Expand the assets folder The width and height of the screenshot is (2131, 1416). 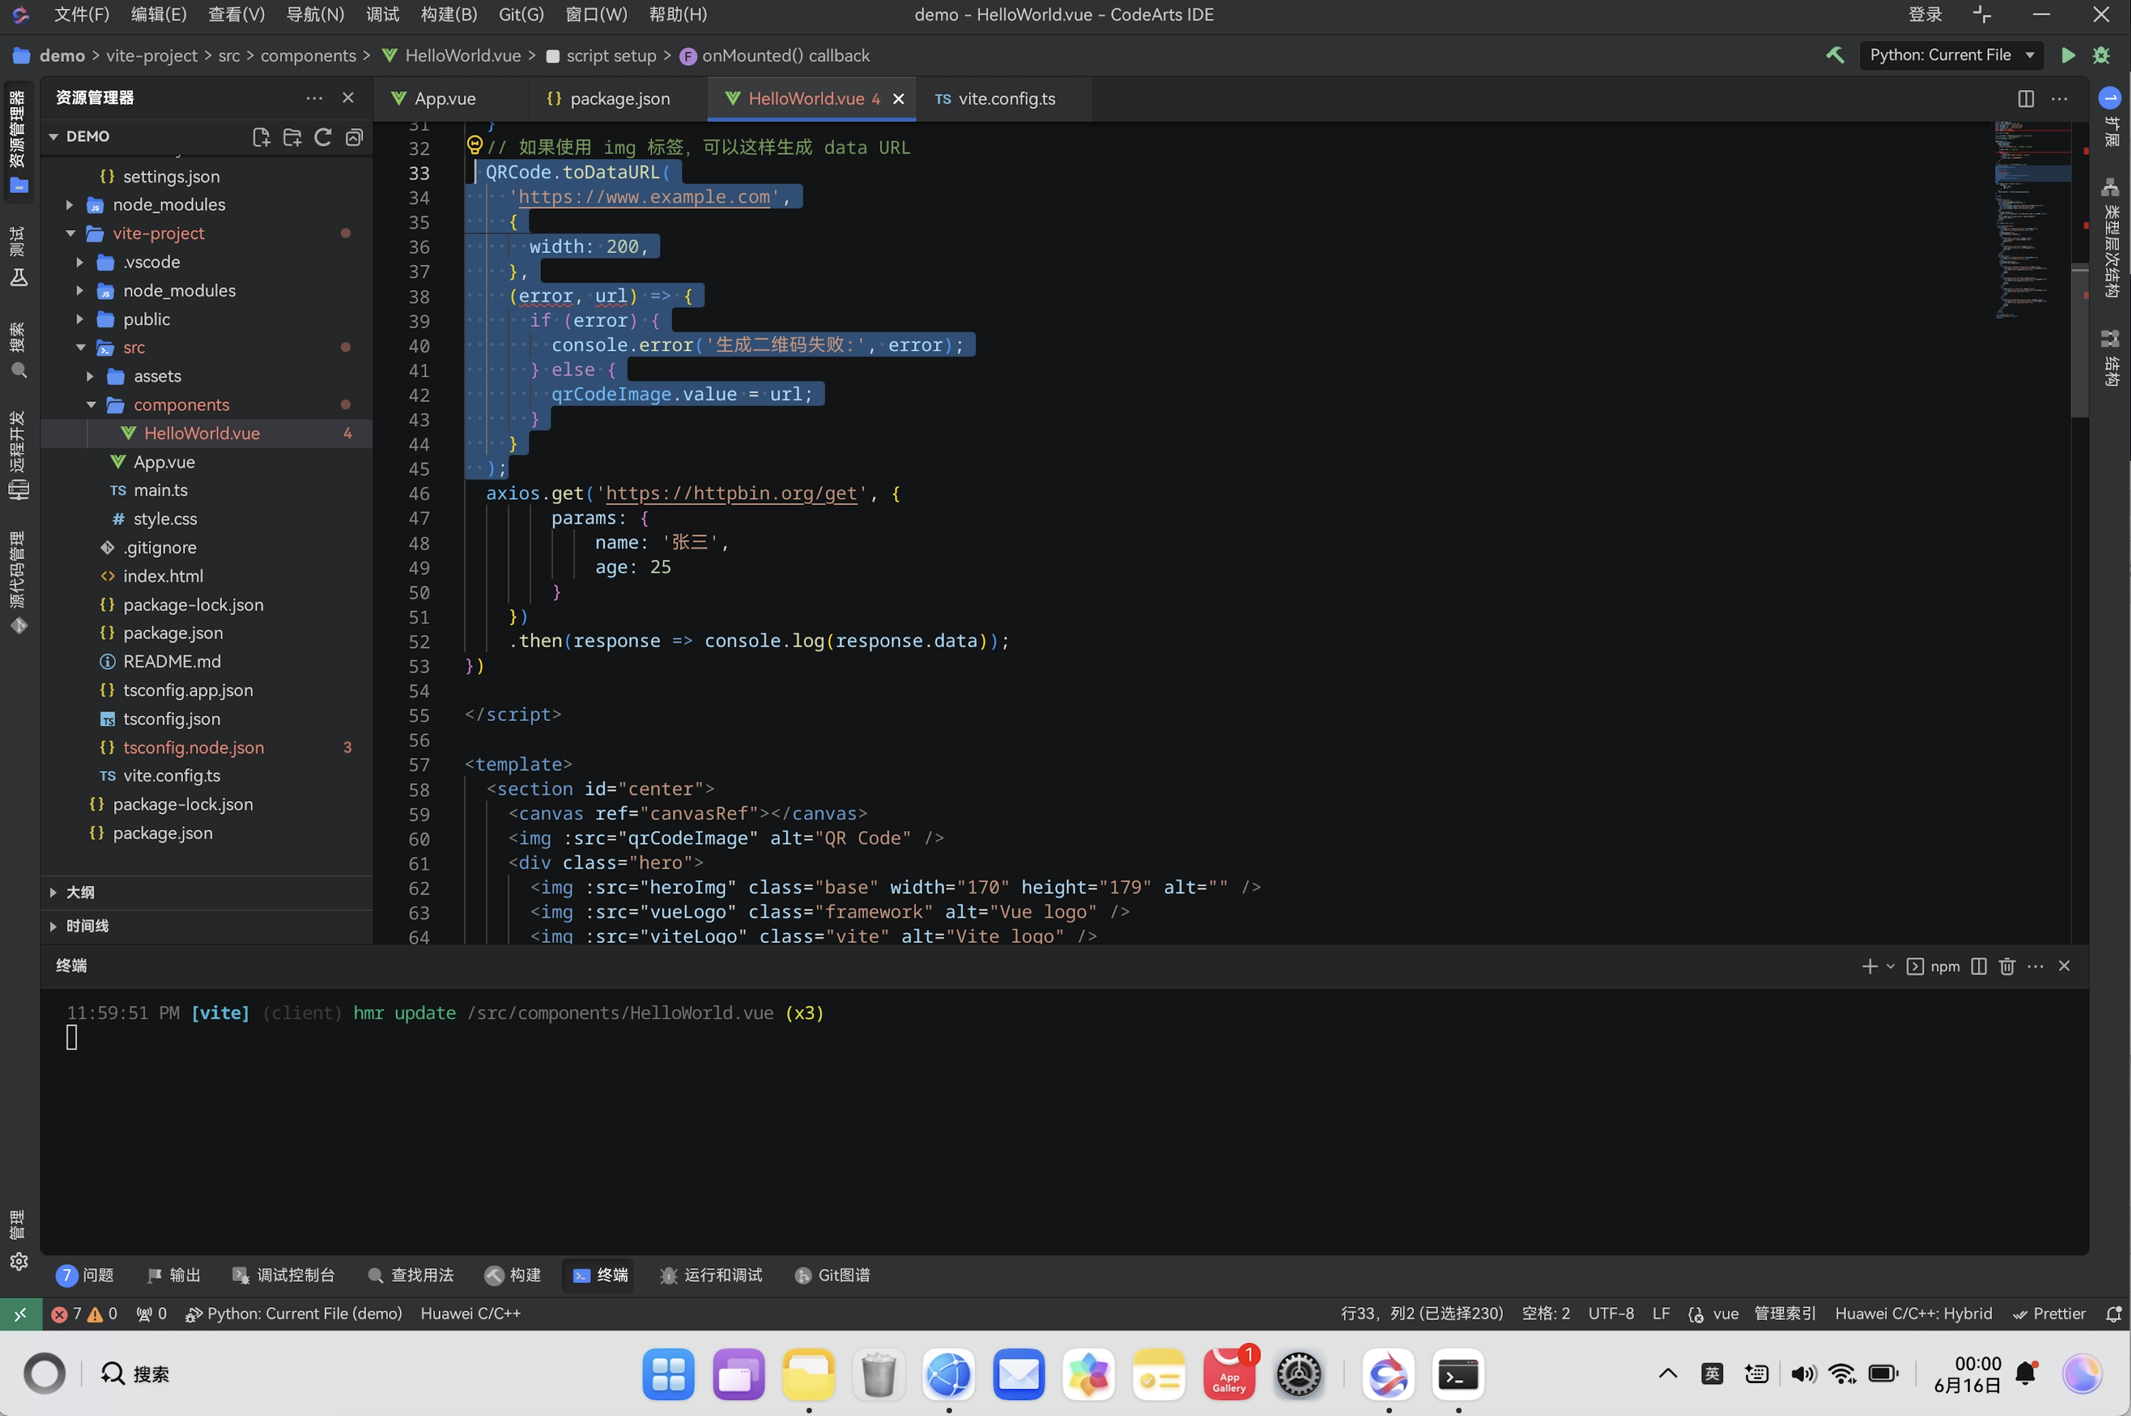point(90,377)
